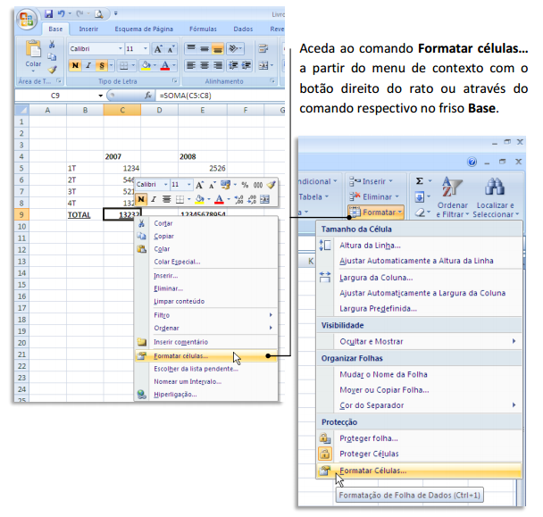Toggle underline (S) in the ribbon
Screen dimensions: 543x517
[102, 65]
